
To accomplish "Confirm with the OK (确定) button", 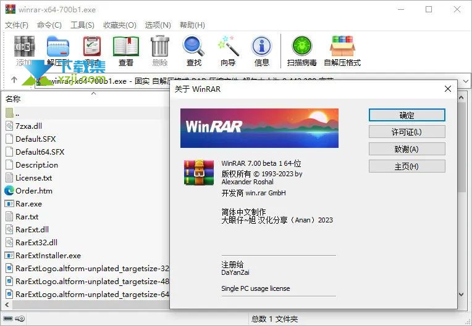I will [x=407, y=115].
